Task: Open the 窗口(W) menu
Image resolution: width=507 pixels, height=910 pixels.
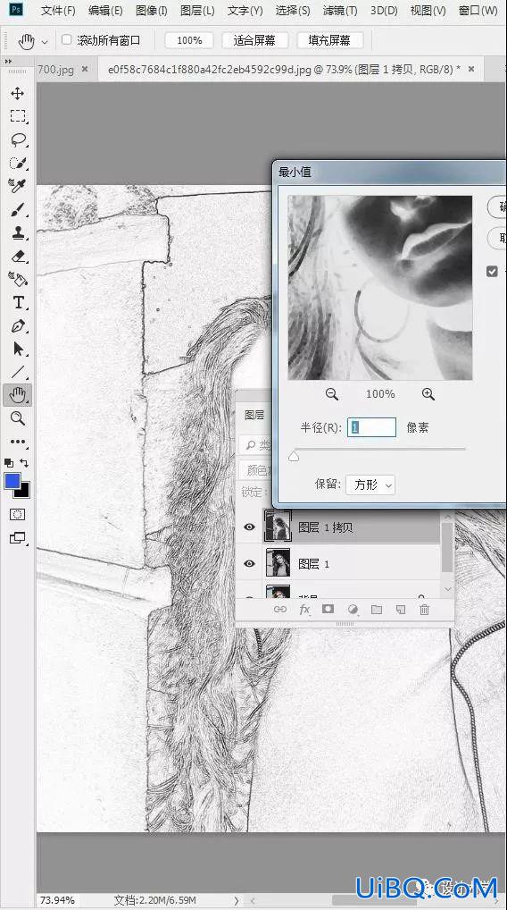Action: pos(478,11)
